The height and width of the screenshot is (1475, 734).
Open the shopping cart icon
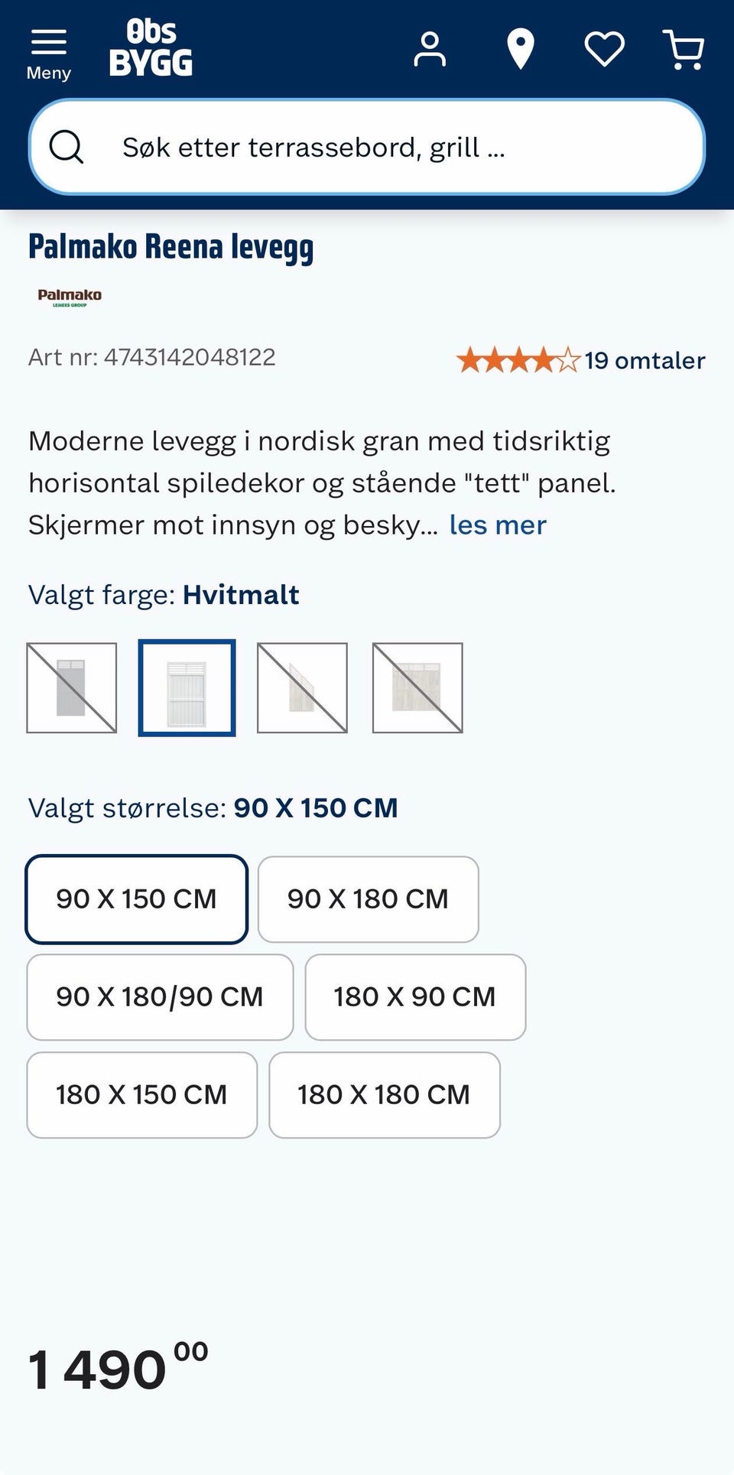pyautogui.click(x=684, y=50)
